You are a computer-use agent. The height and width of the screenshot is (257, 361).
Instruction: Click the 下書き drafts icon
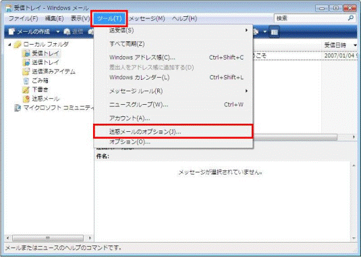point(26,89)
